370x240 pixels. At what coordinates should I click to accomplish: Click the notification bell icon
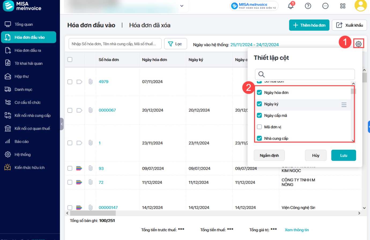point(291,6)
